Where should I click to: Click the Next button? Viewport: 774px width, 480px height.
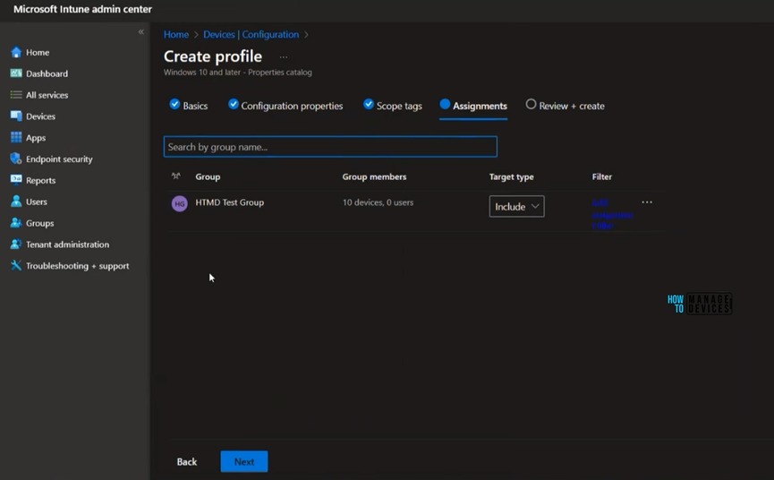(x=244, y=462)
